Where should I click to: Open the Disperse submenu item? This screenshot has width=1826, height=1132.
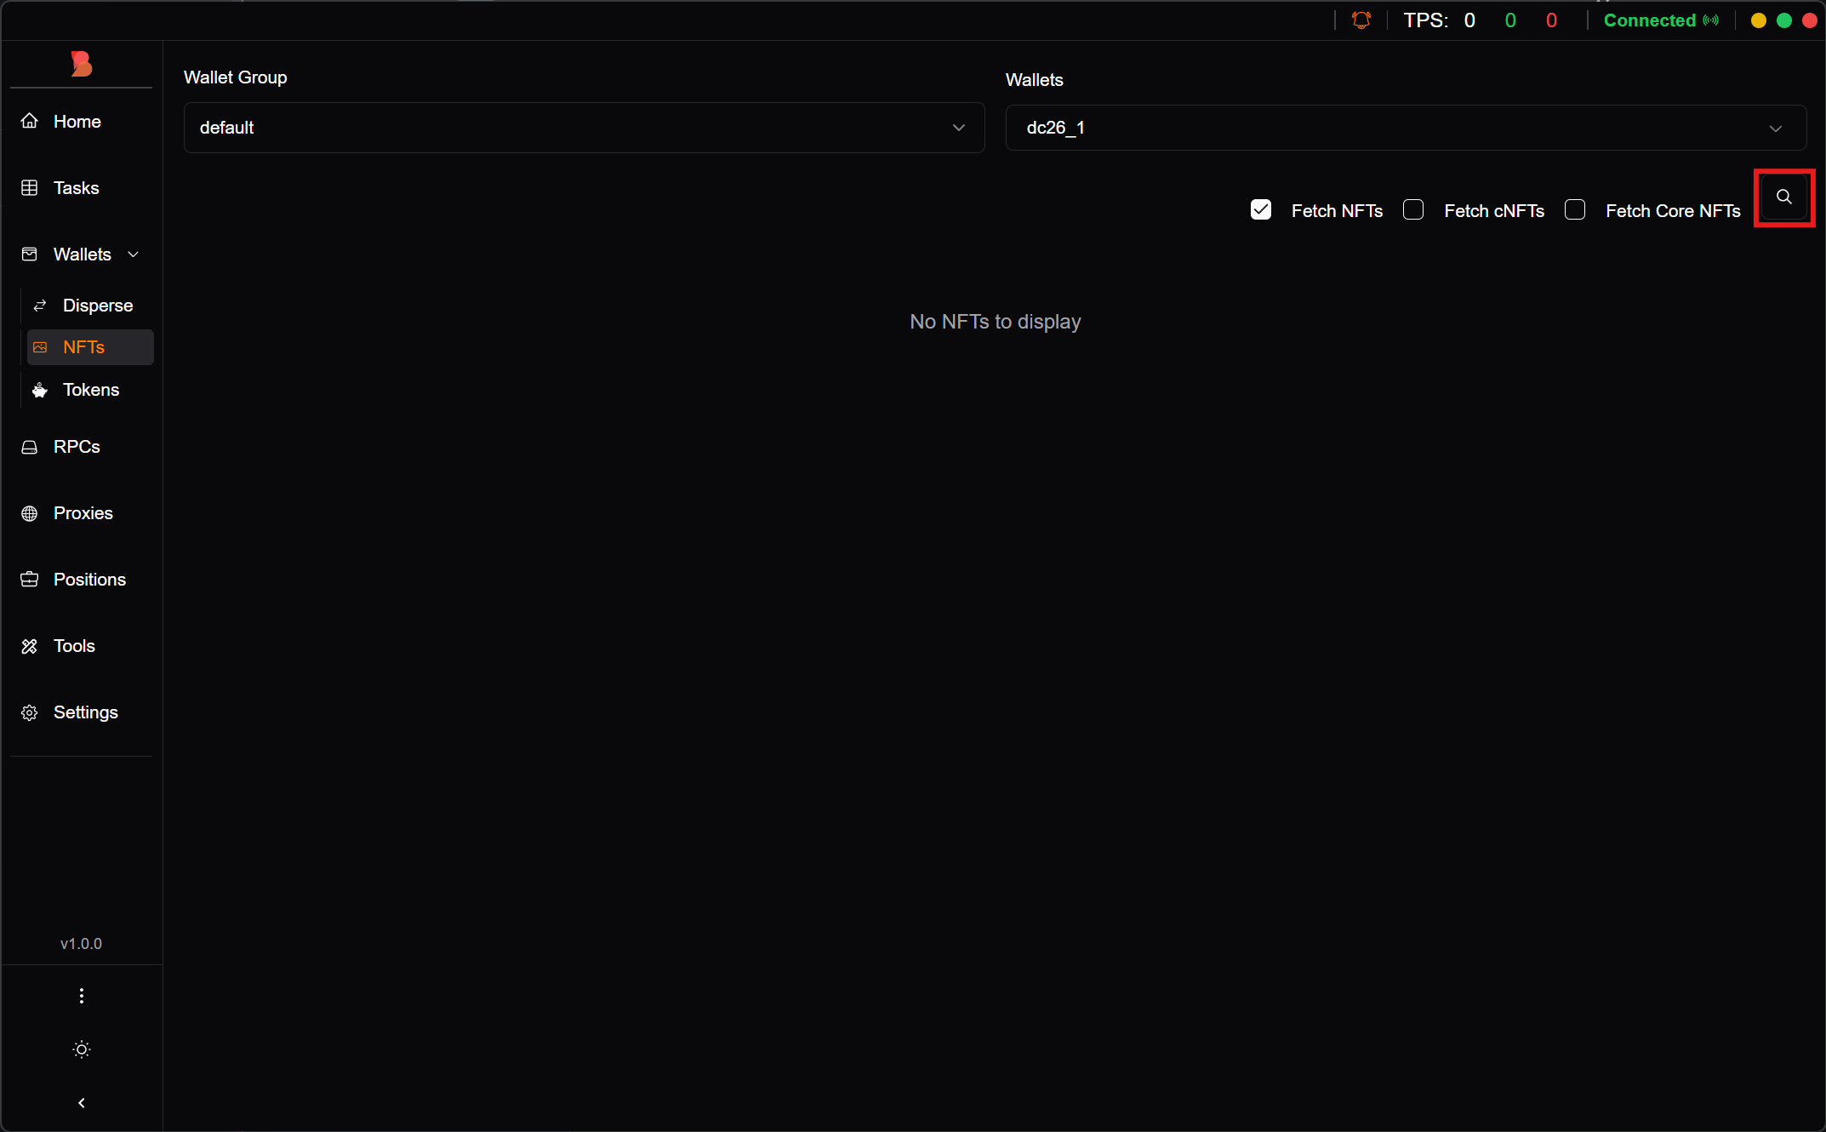click(97, 306)
